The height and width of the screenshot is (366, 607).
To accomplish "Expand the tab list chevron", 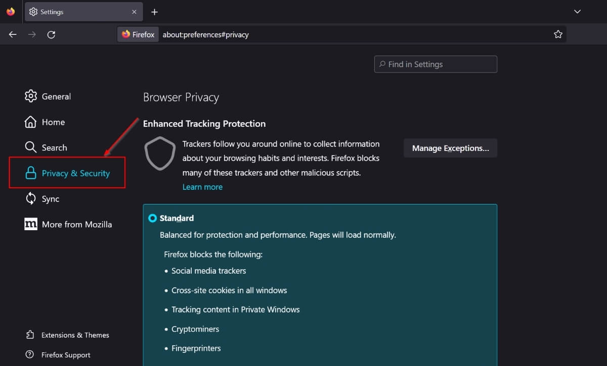I will (577, 11).
